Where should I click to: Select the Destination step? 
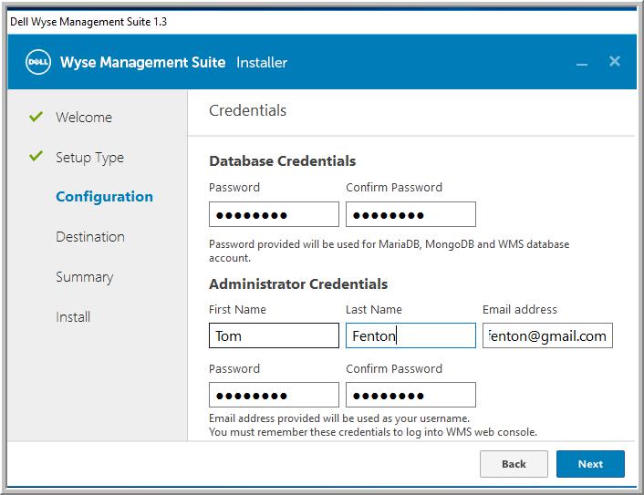click(x=90, y=237)
